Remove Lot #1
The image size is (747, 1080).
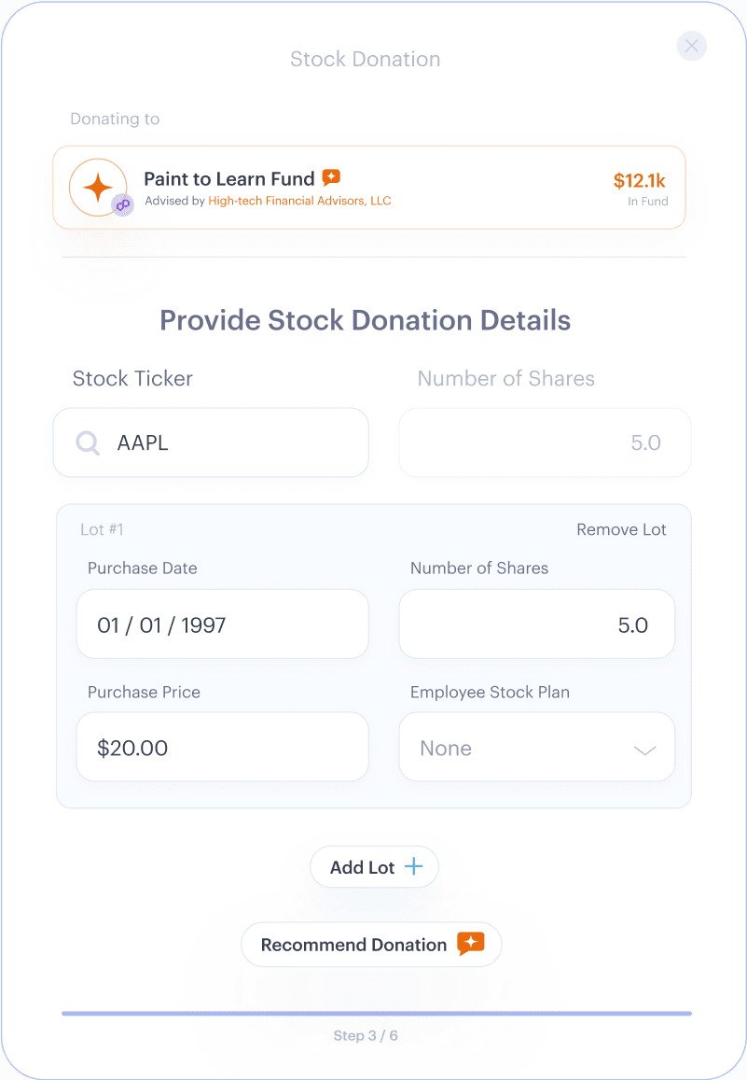pos(621,529)
